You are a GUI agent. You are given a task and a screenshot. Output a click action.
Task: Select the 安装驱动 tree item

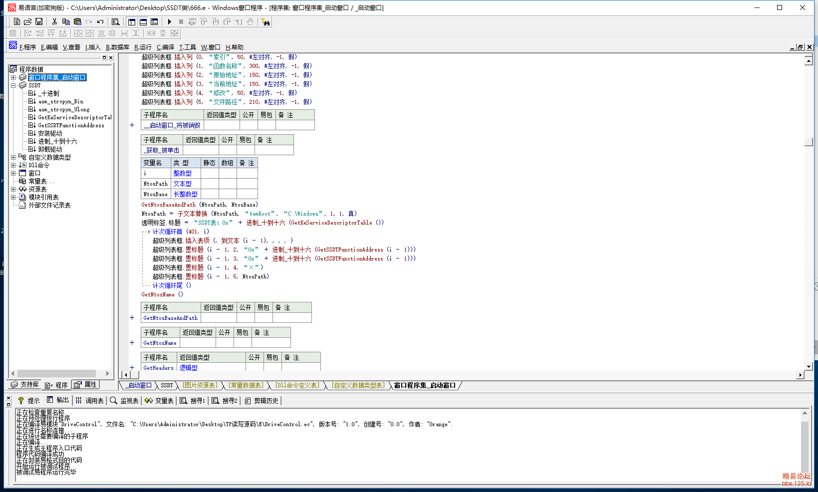click(x=50, y=133)
